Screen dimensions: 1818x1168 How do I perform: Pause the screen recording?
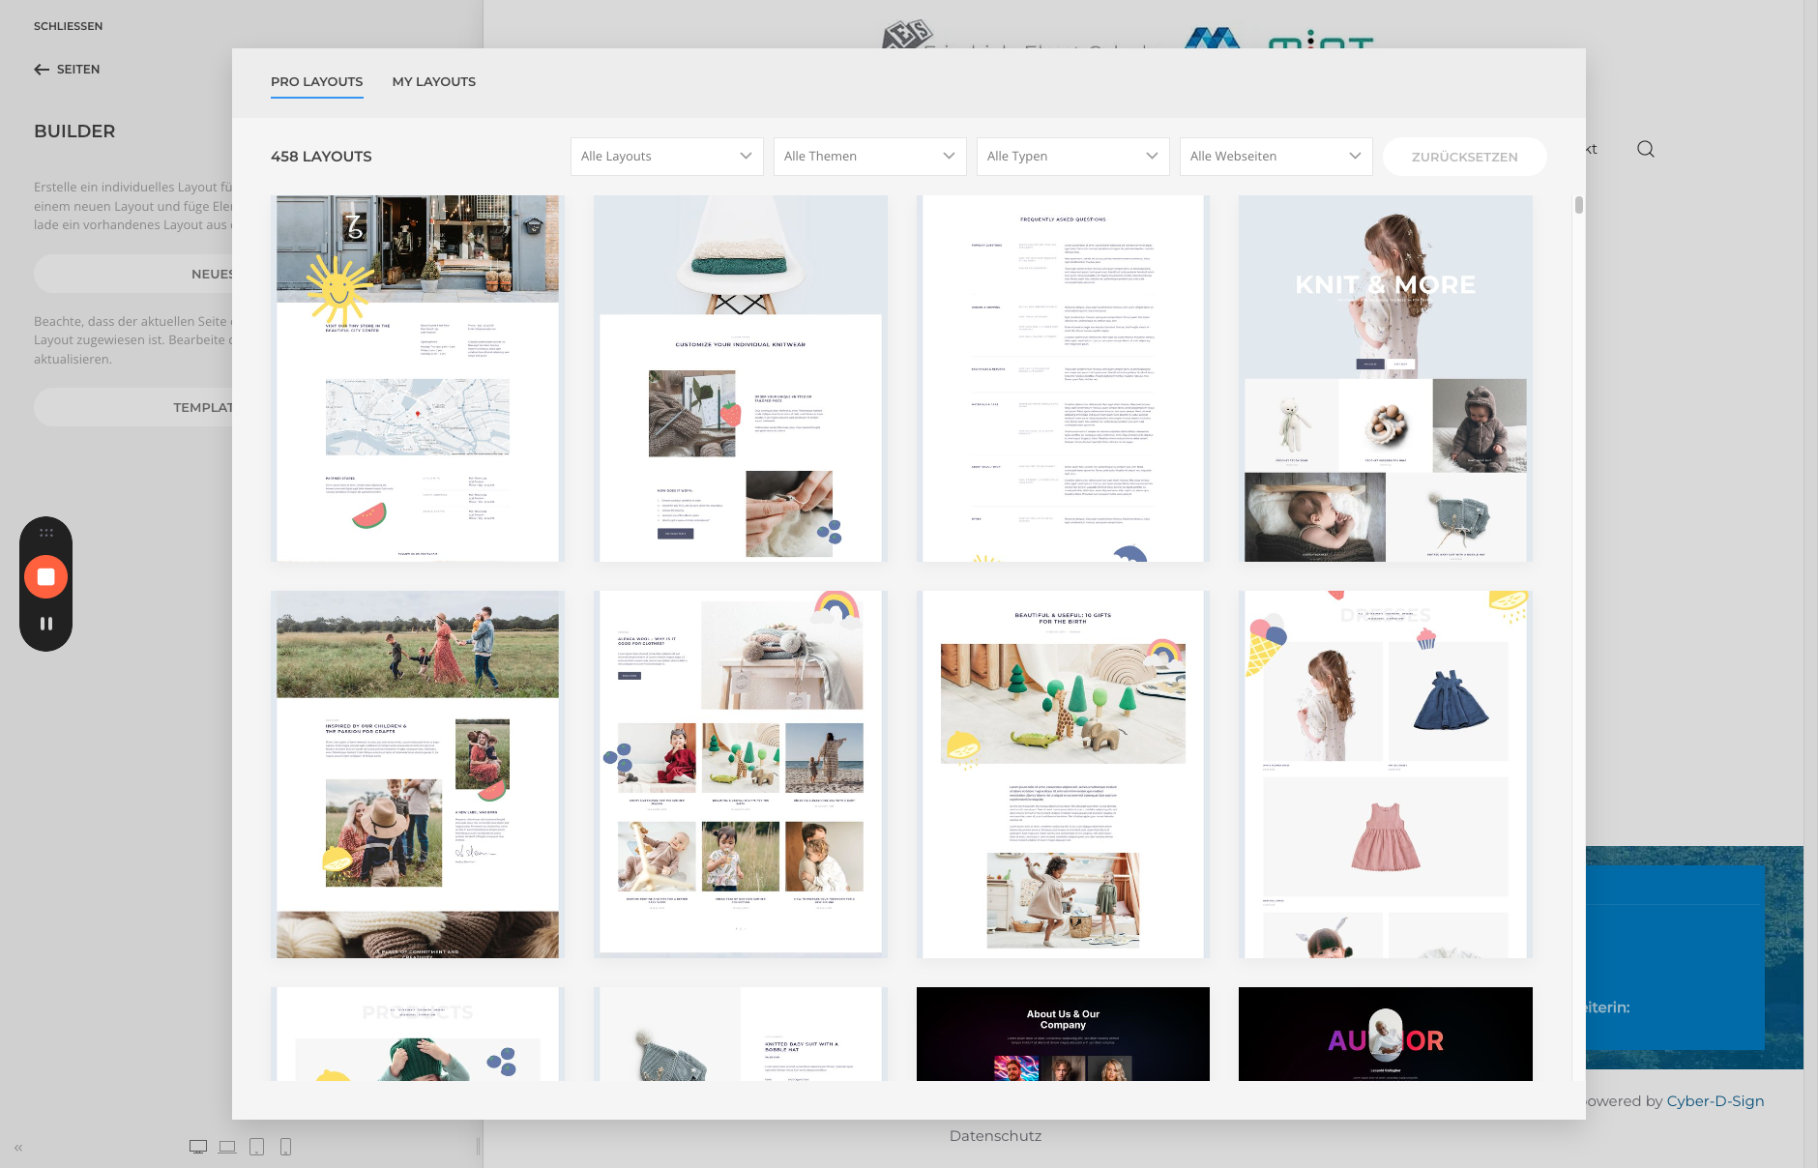coord(45,624)
